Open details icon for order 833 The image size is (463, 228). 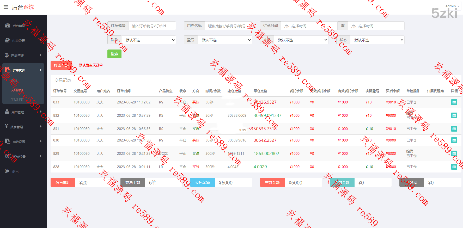454,102
